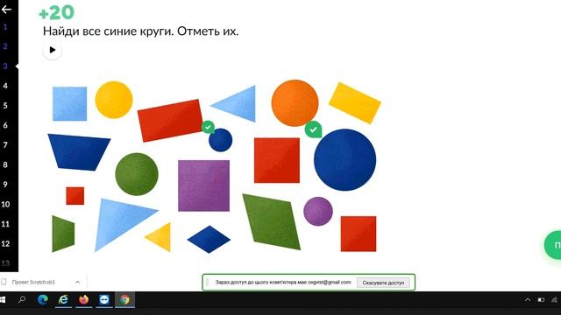
Task: Open taskbar search magnifier
Action: (x=22, y=299)
